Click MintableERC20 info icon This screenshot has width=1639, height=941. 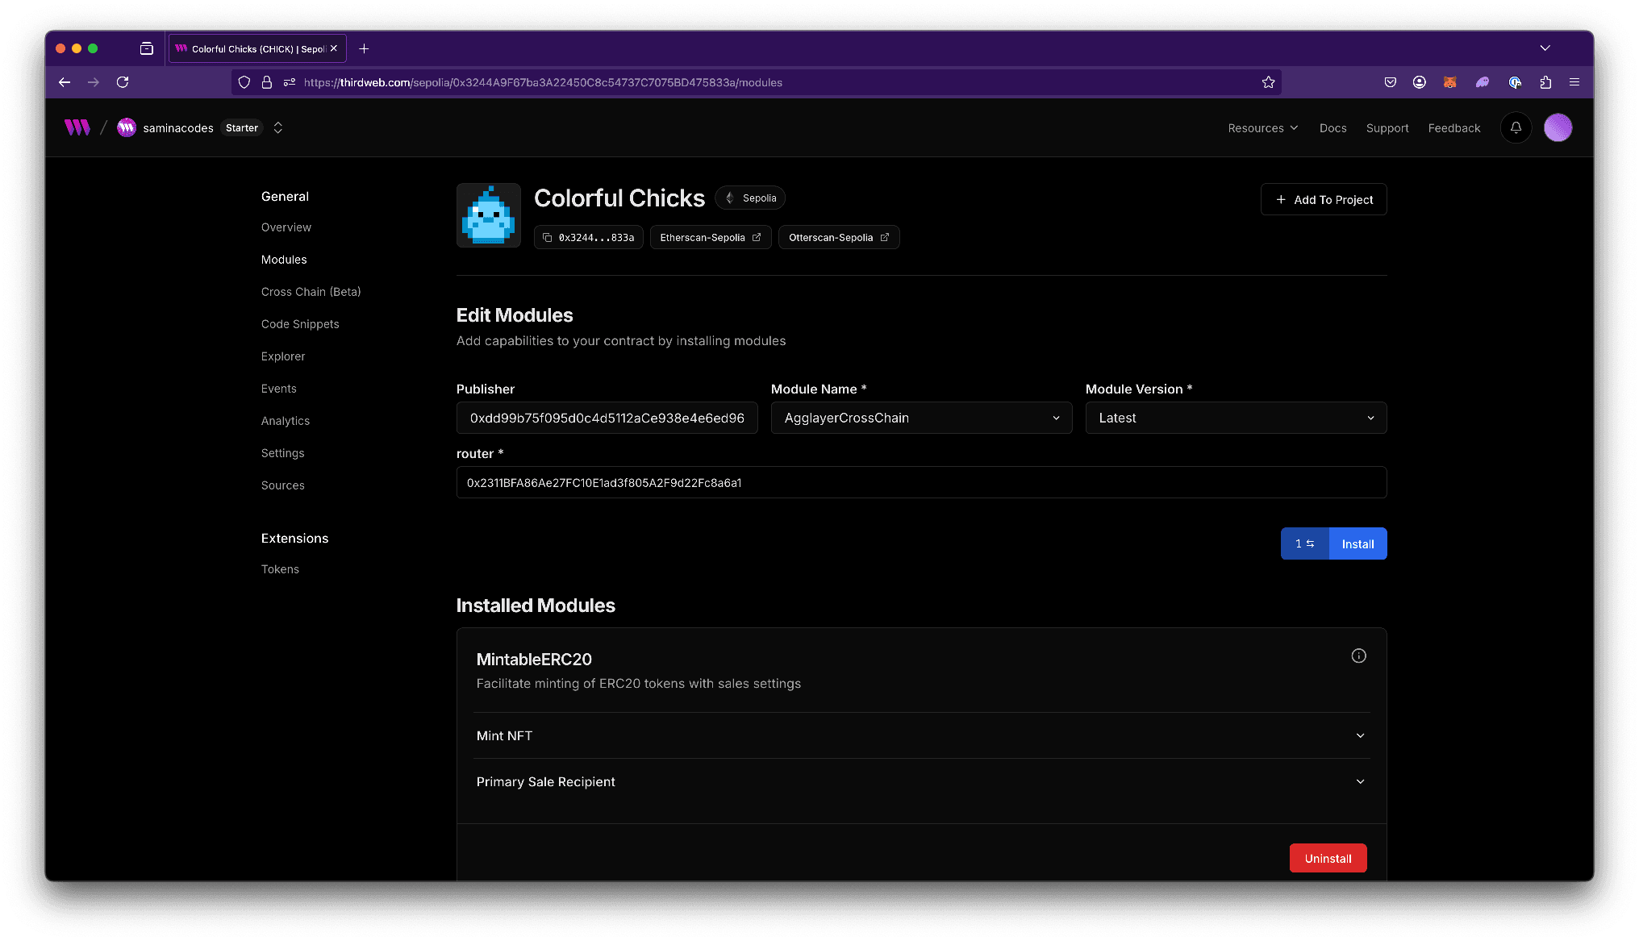point(1358,656)
